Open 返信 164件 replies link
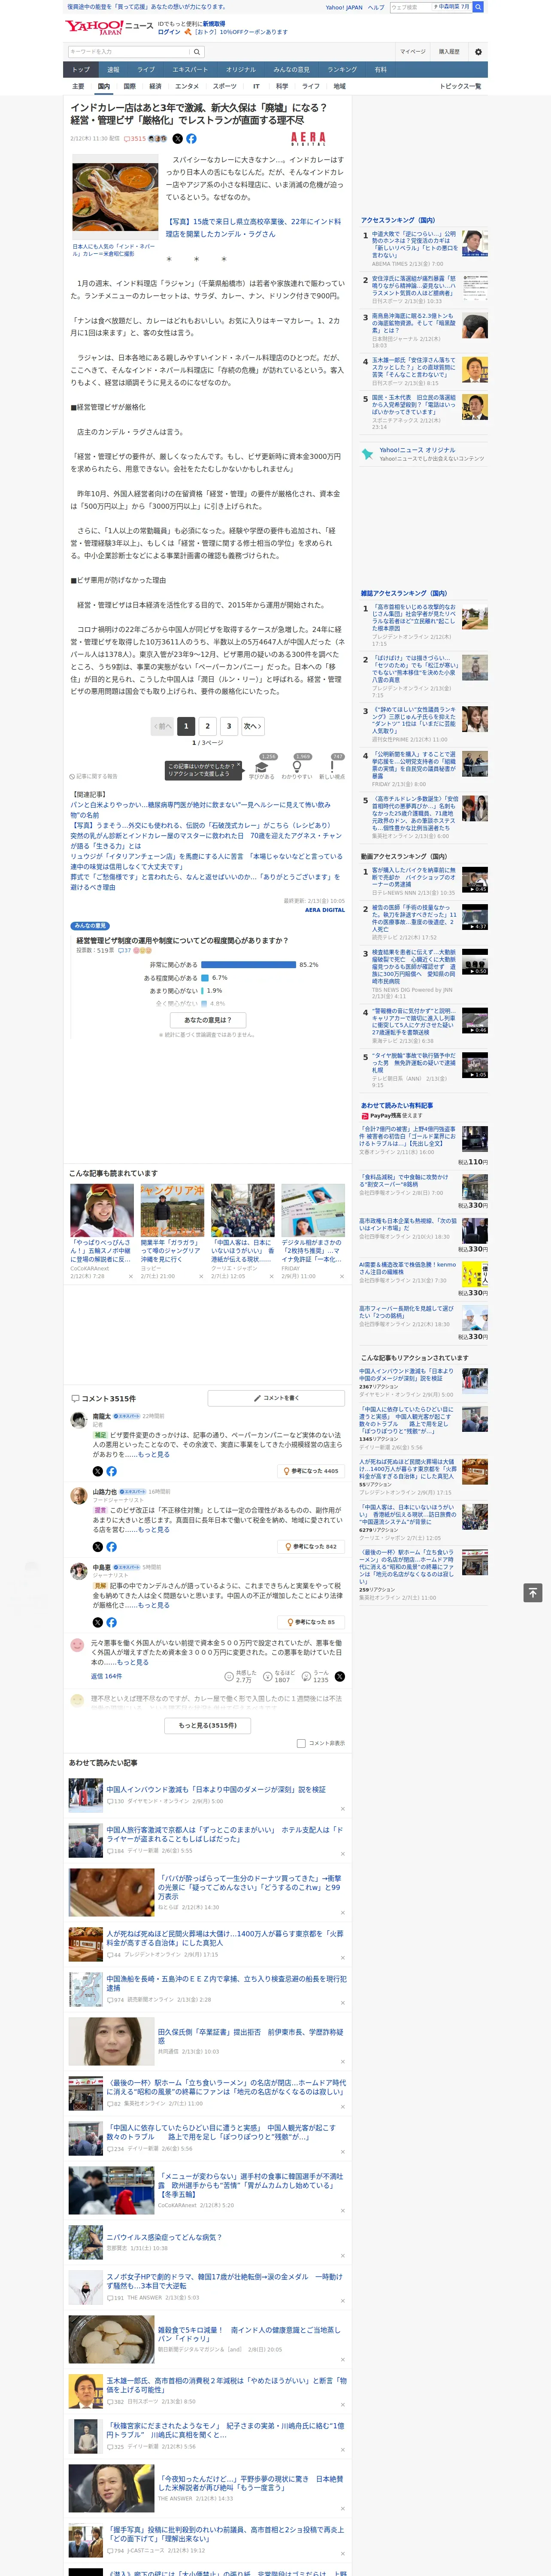This screenshot has width=551, height=2576. point(106,1676)
